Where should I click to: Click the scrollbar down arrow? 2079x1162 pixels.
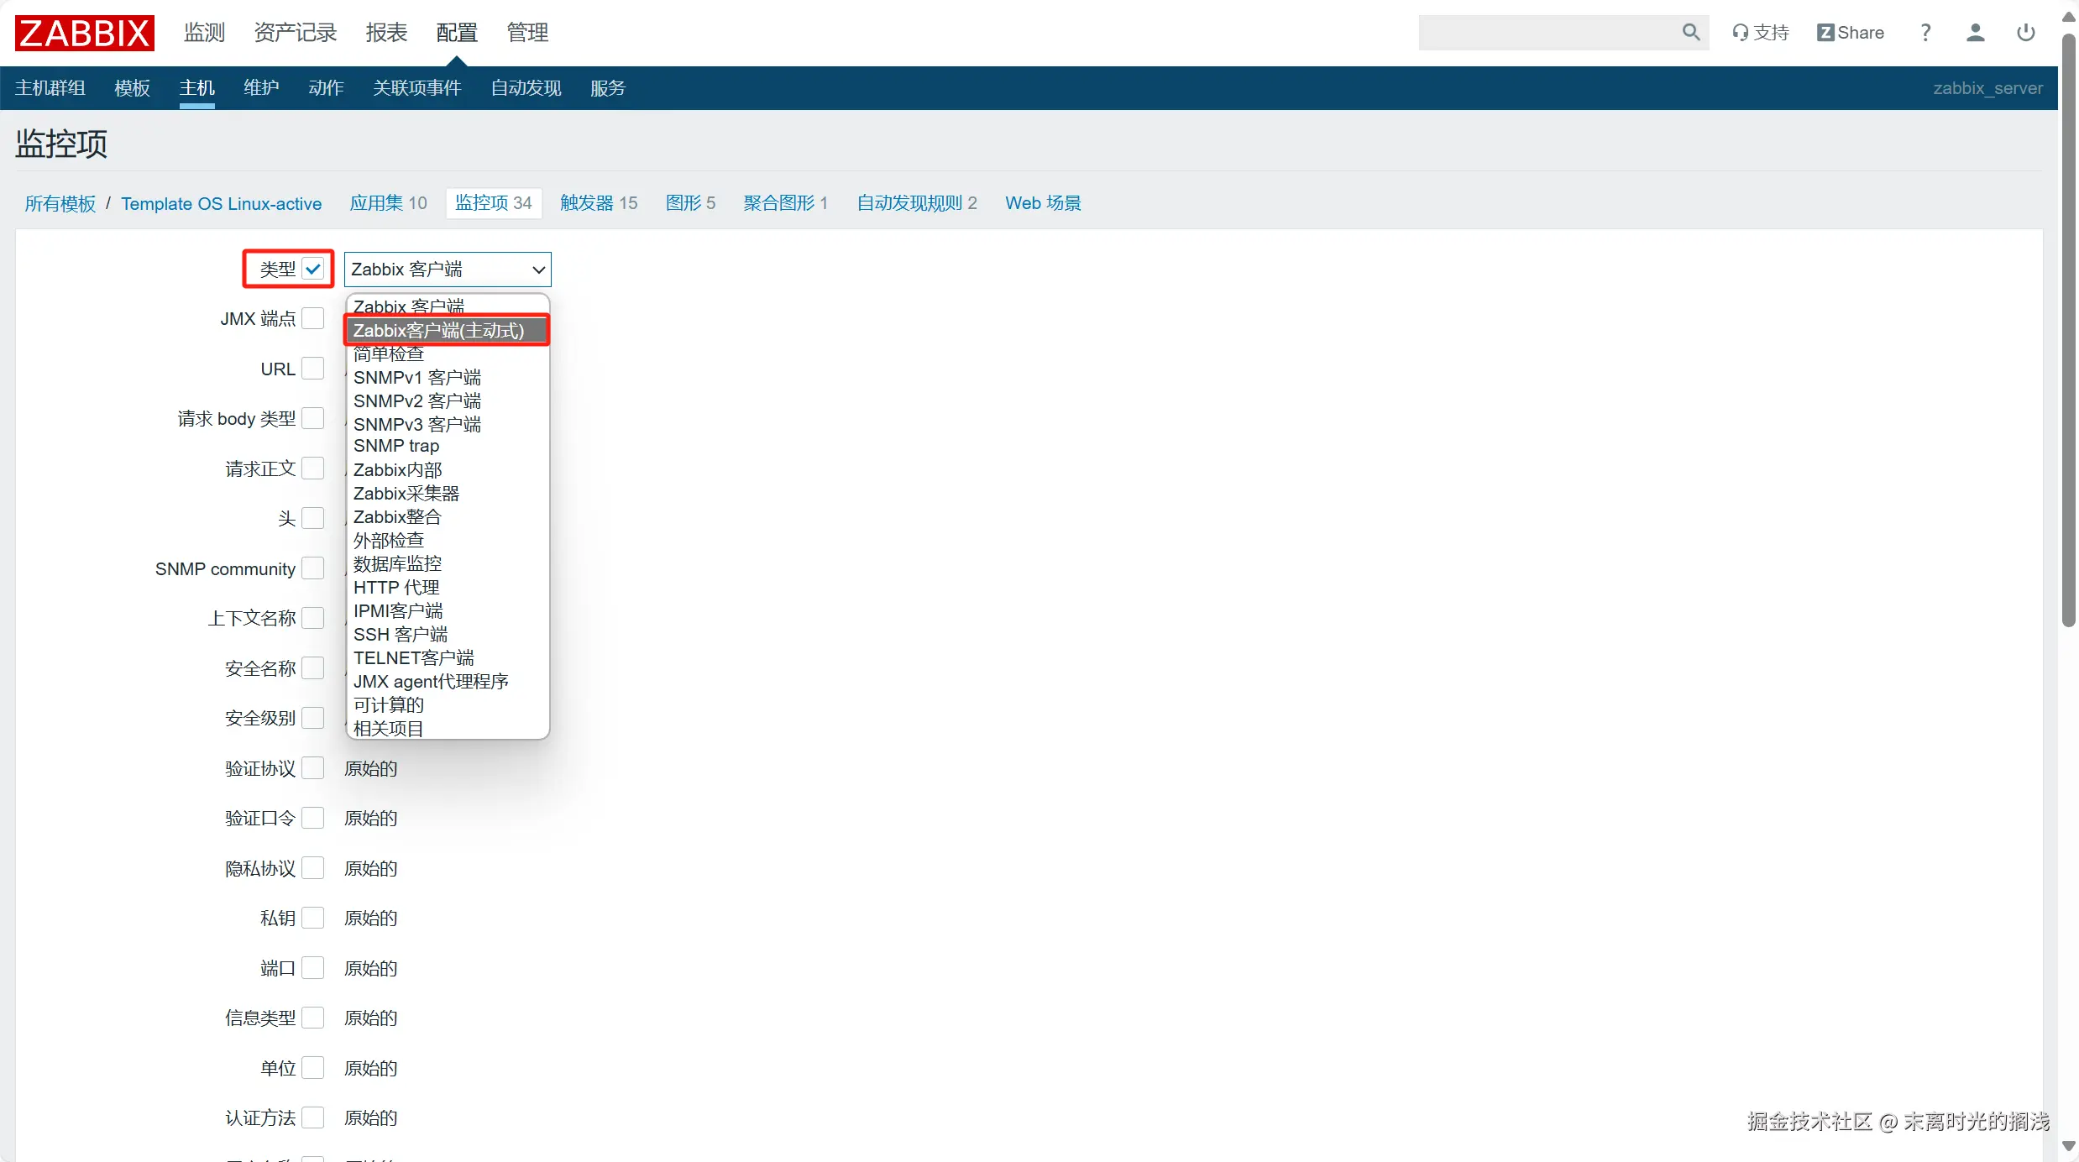(x=2068, y=1147)
